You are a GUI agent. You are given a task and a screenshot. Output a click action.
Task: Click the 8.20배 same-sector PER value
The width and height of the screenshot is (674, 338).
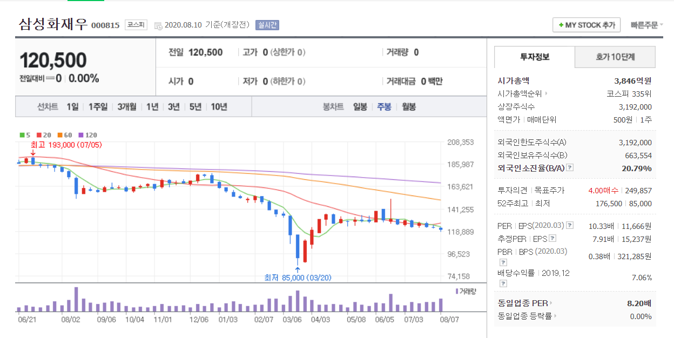click(639, 303)
